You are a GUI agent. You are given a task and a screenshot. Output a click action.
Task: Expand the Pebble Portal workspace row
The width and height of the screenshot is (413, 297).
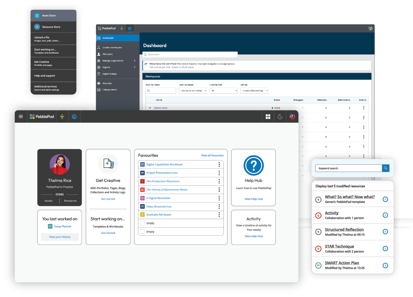pyautogui.click(x=150, y=108)
